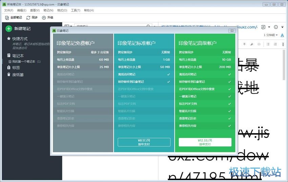Click the premium 标注PDF文档 checkmark

229,104
